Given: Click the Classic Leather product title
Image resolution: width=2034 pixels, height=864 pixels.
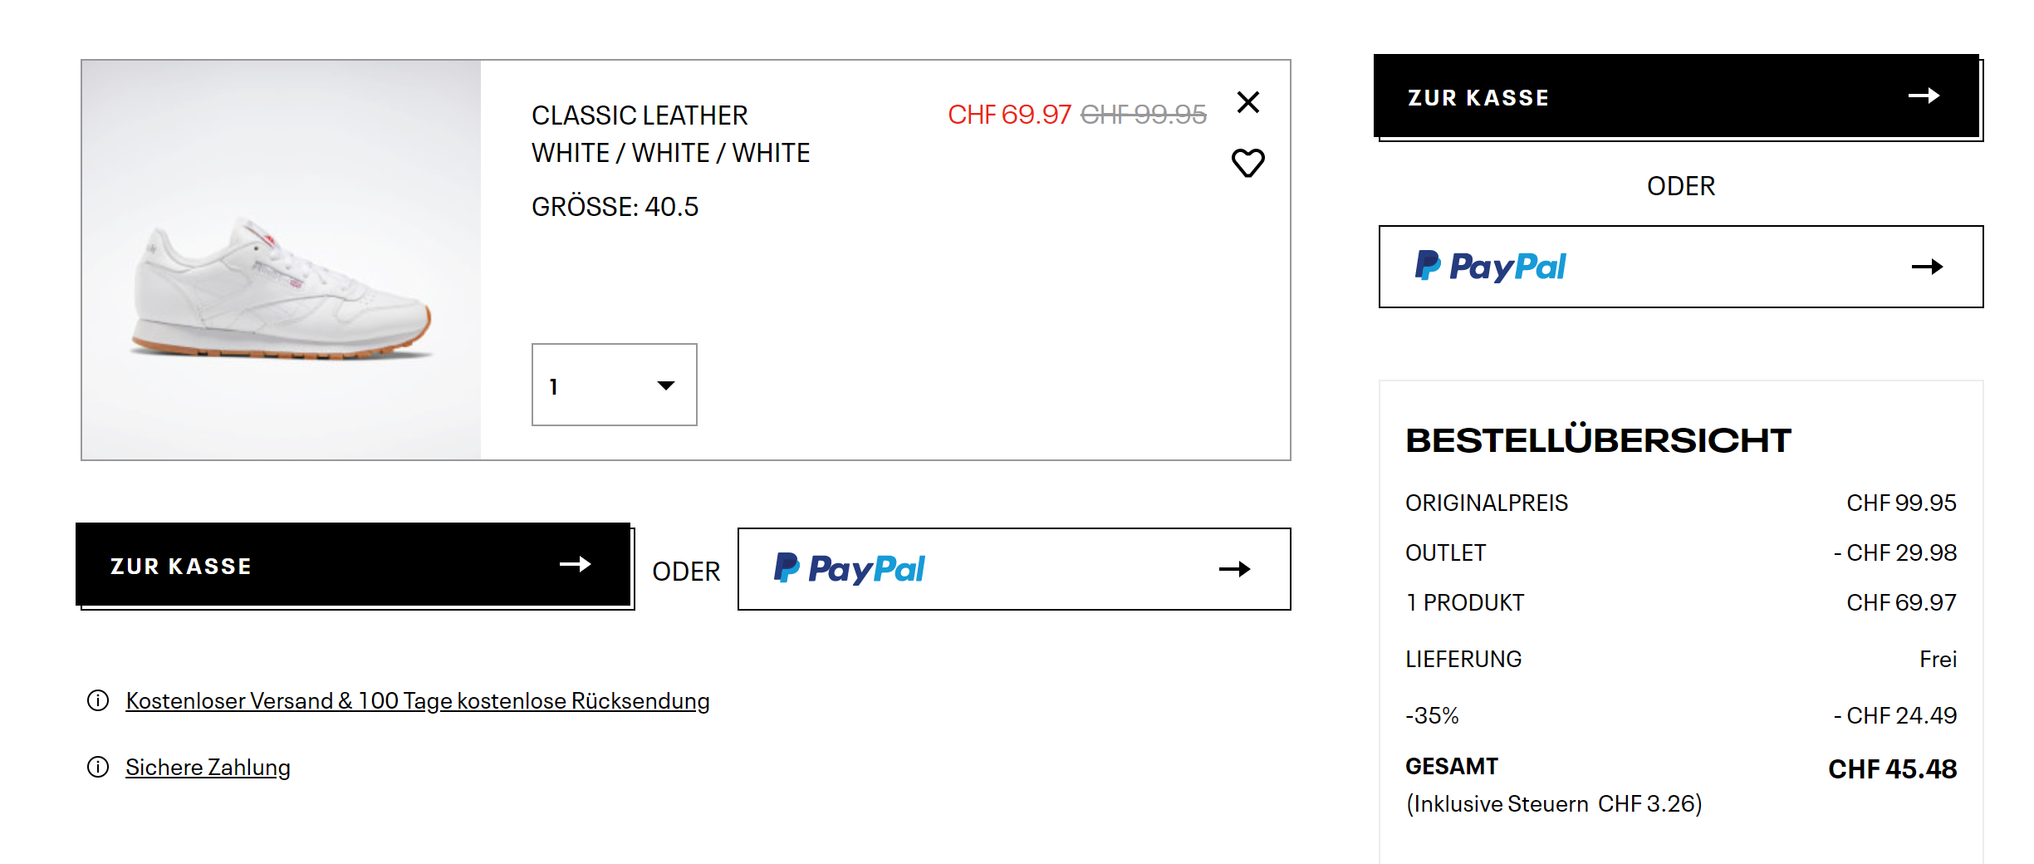Looking at the screenshot, I should tap(640, 115).
